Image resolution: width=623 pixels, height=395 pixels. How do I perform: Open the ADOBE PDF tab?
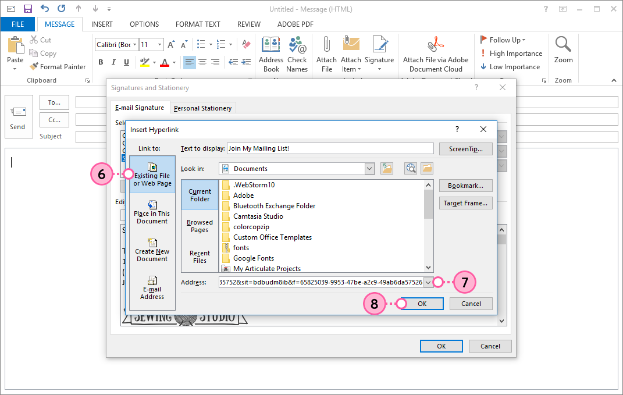295,24
